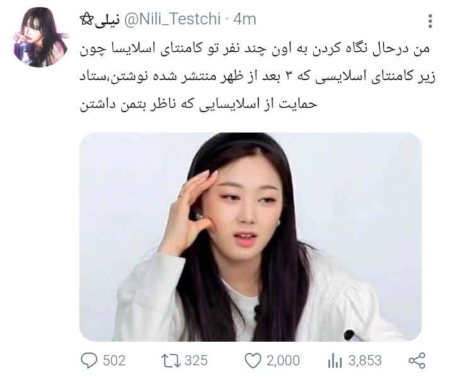Image resolution: width=452 pixels, height=377 pixels.
Task: Click the 2,000 likes count
Action: pyautogui.click(x=283, y=361)
